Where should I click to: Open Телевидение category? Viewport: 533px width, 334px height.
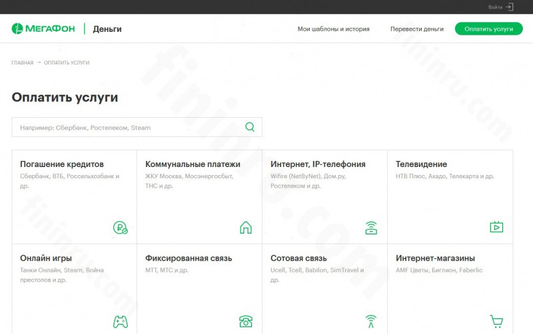450,197
